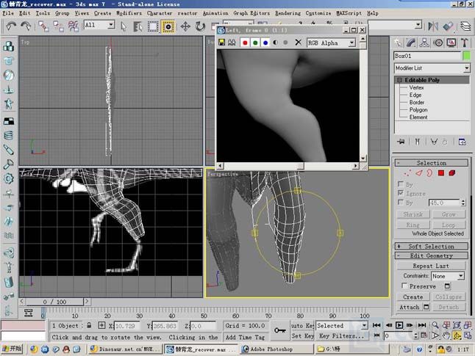Select the Bind to Space Warp tool

(x=74, y=26)
